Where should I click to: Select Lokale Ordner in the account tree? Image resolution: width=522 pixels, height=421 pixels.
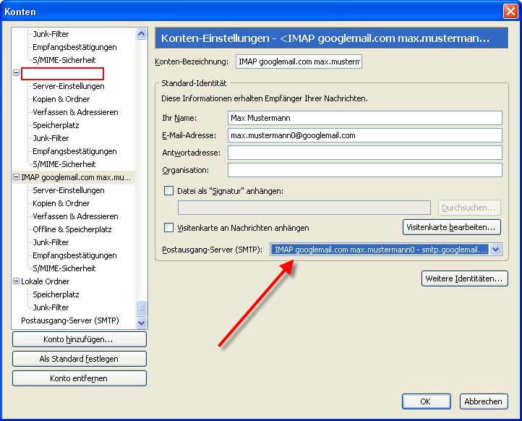point(46,281)
